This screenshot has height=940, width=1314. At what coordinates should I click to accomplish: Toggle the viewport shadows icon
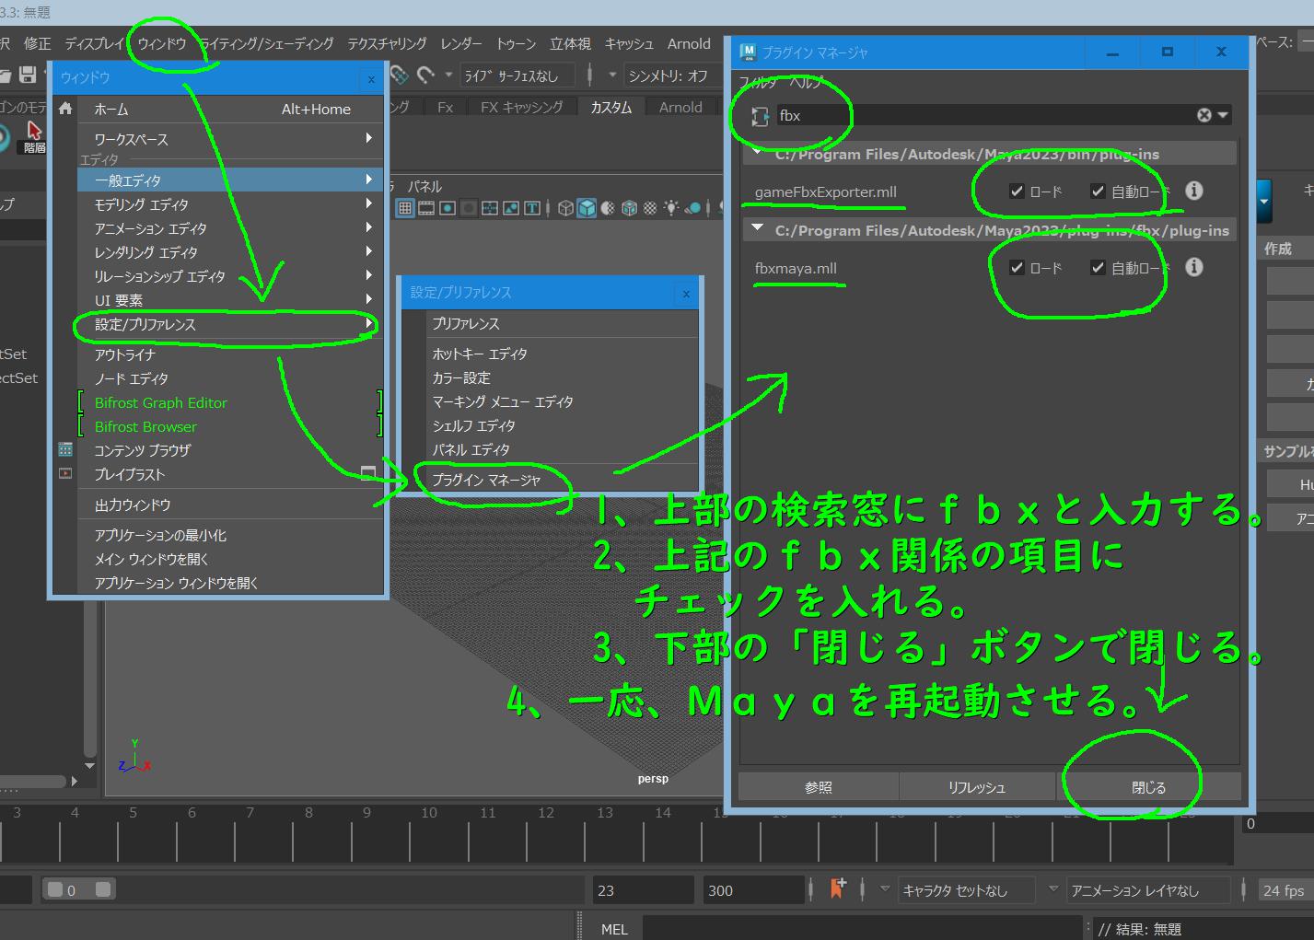click(x=692, y=208)
